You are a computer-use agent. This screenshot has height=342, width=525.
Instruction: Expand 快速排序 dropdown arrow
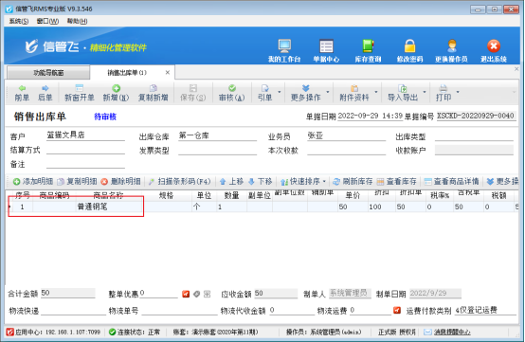click(324, 182)
